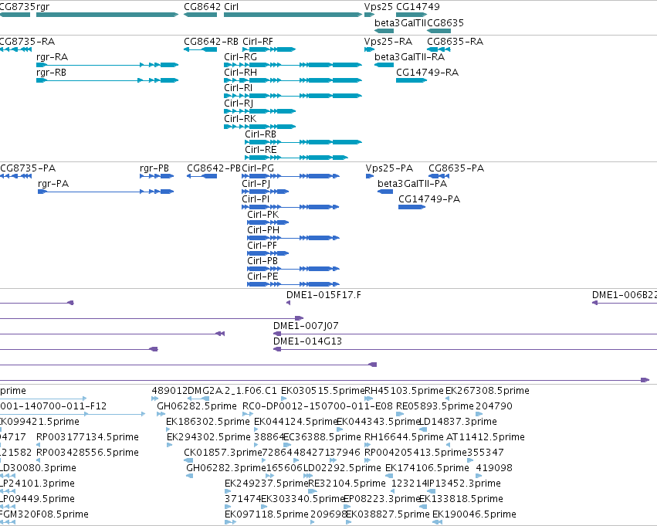Select BAC end DME1-015F17.F label

(x=323, y=296)
